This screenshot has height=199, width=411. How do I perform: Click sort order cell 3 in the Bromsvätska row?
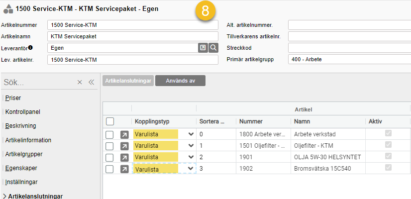(216, 168)
